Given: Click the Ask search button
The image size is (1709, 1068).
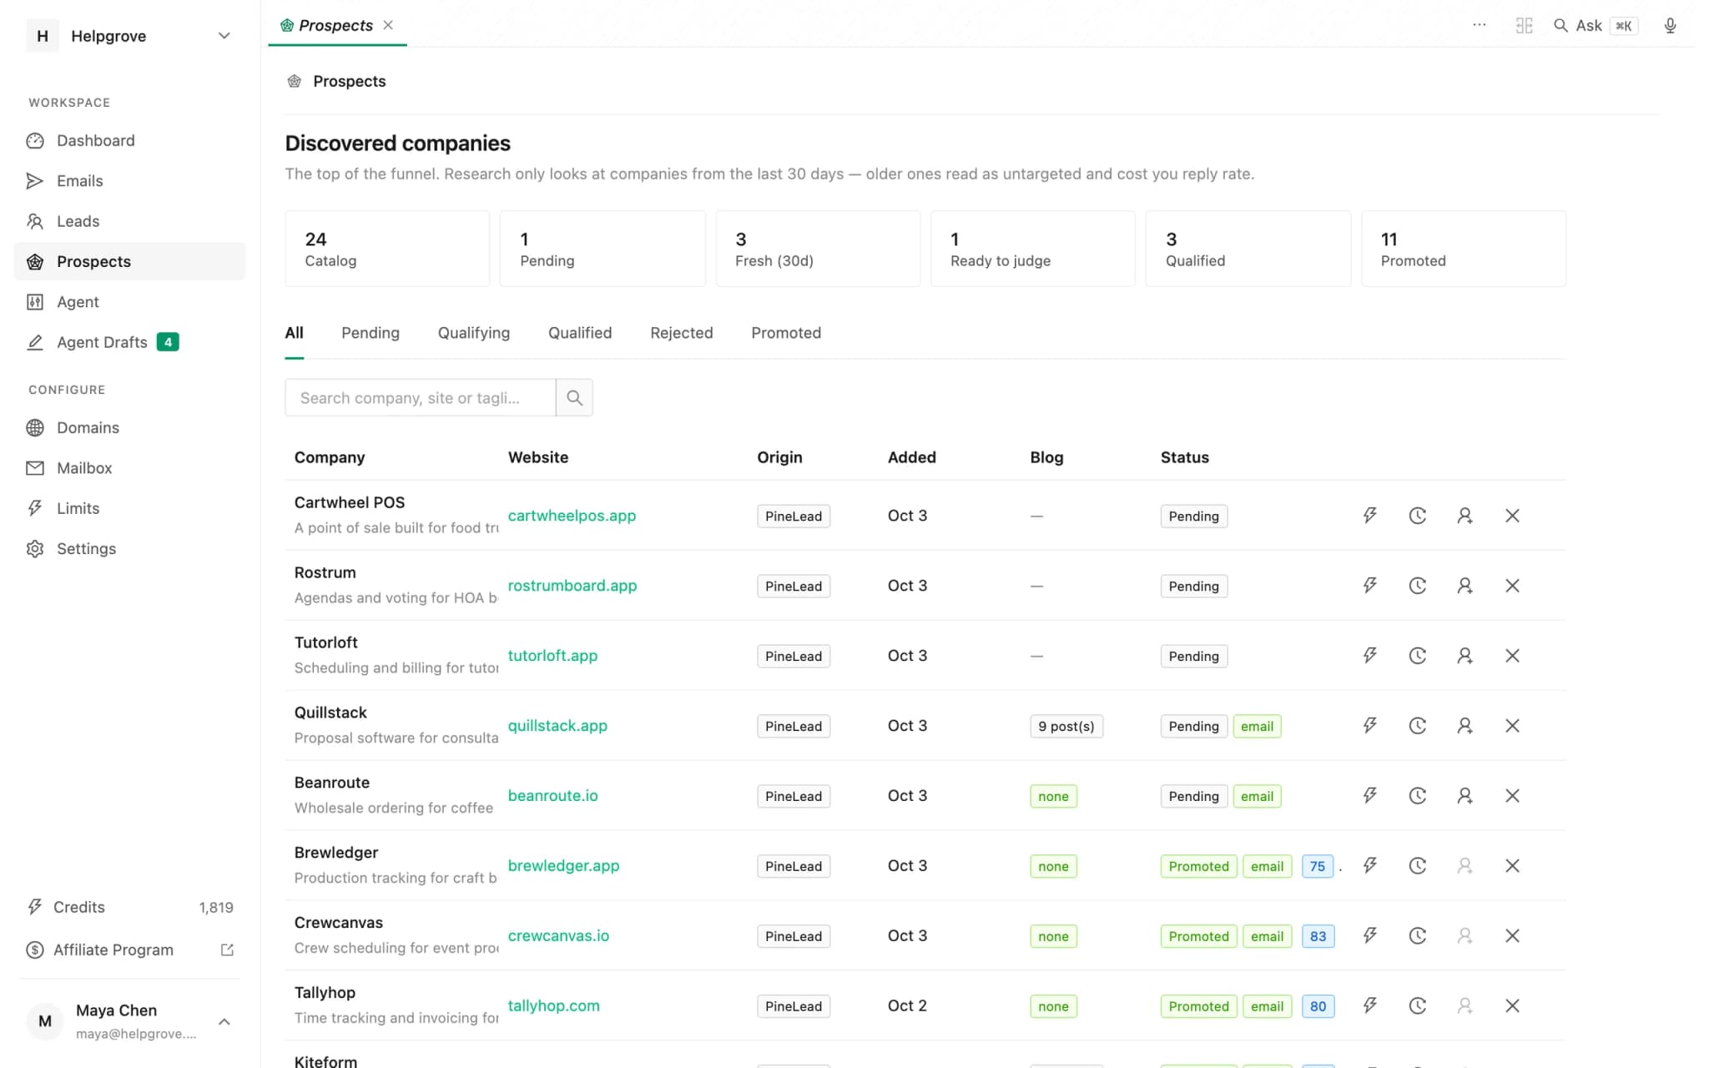Looking at the screenshot, I should point(1596,26).
